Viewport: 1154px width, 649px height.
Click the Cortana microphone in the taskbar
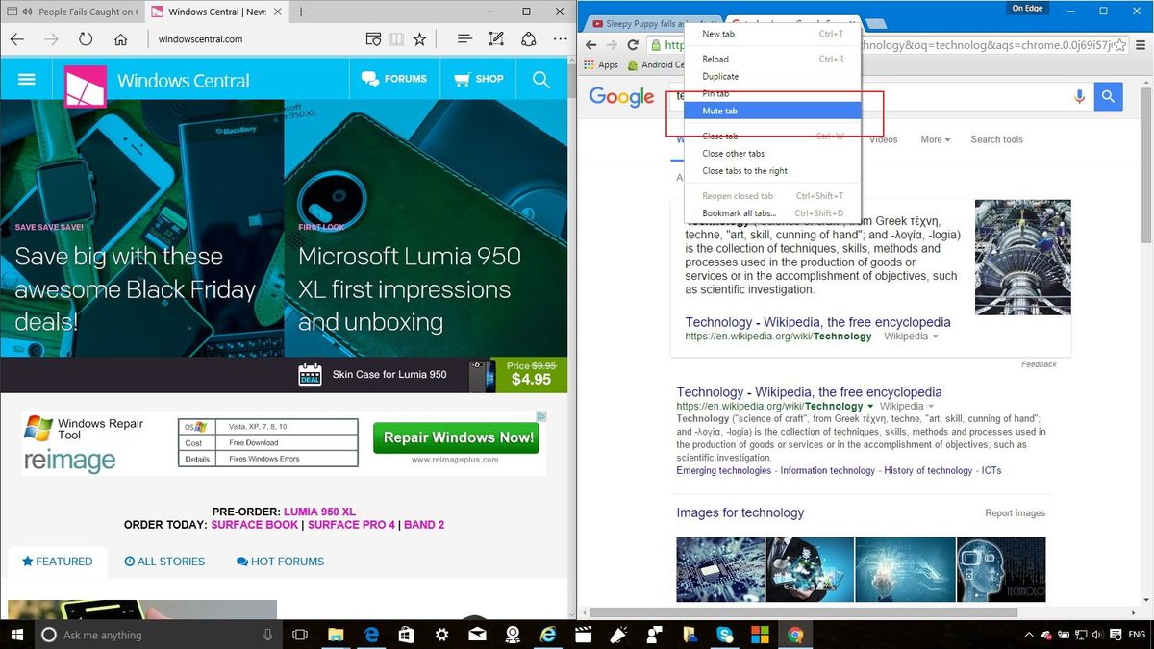tap(266, 635)
